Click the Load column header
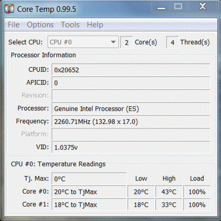This screenshot has height=221, width=221. (197, 178)
